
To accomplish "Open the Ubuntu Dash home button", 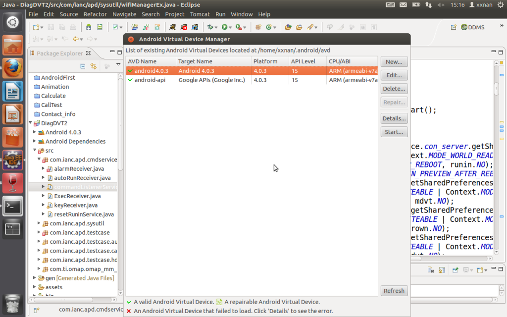I will (12, 23).
